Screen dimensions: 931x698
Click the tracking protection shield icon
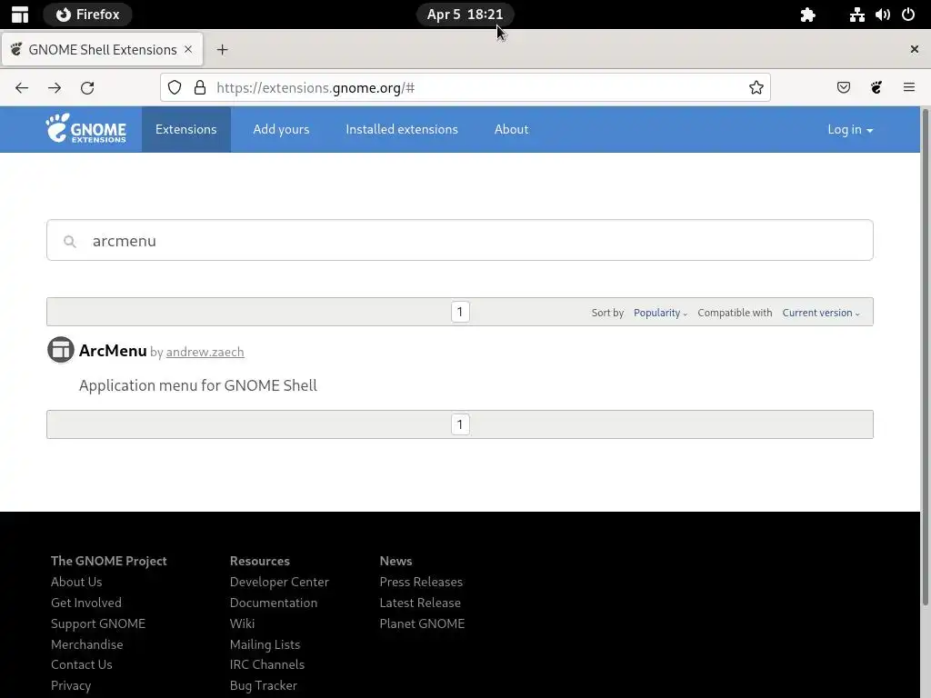(x=175, y=88)
